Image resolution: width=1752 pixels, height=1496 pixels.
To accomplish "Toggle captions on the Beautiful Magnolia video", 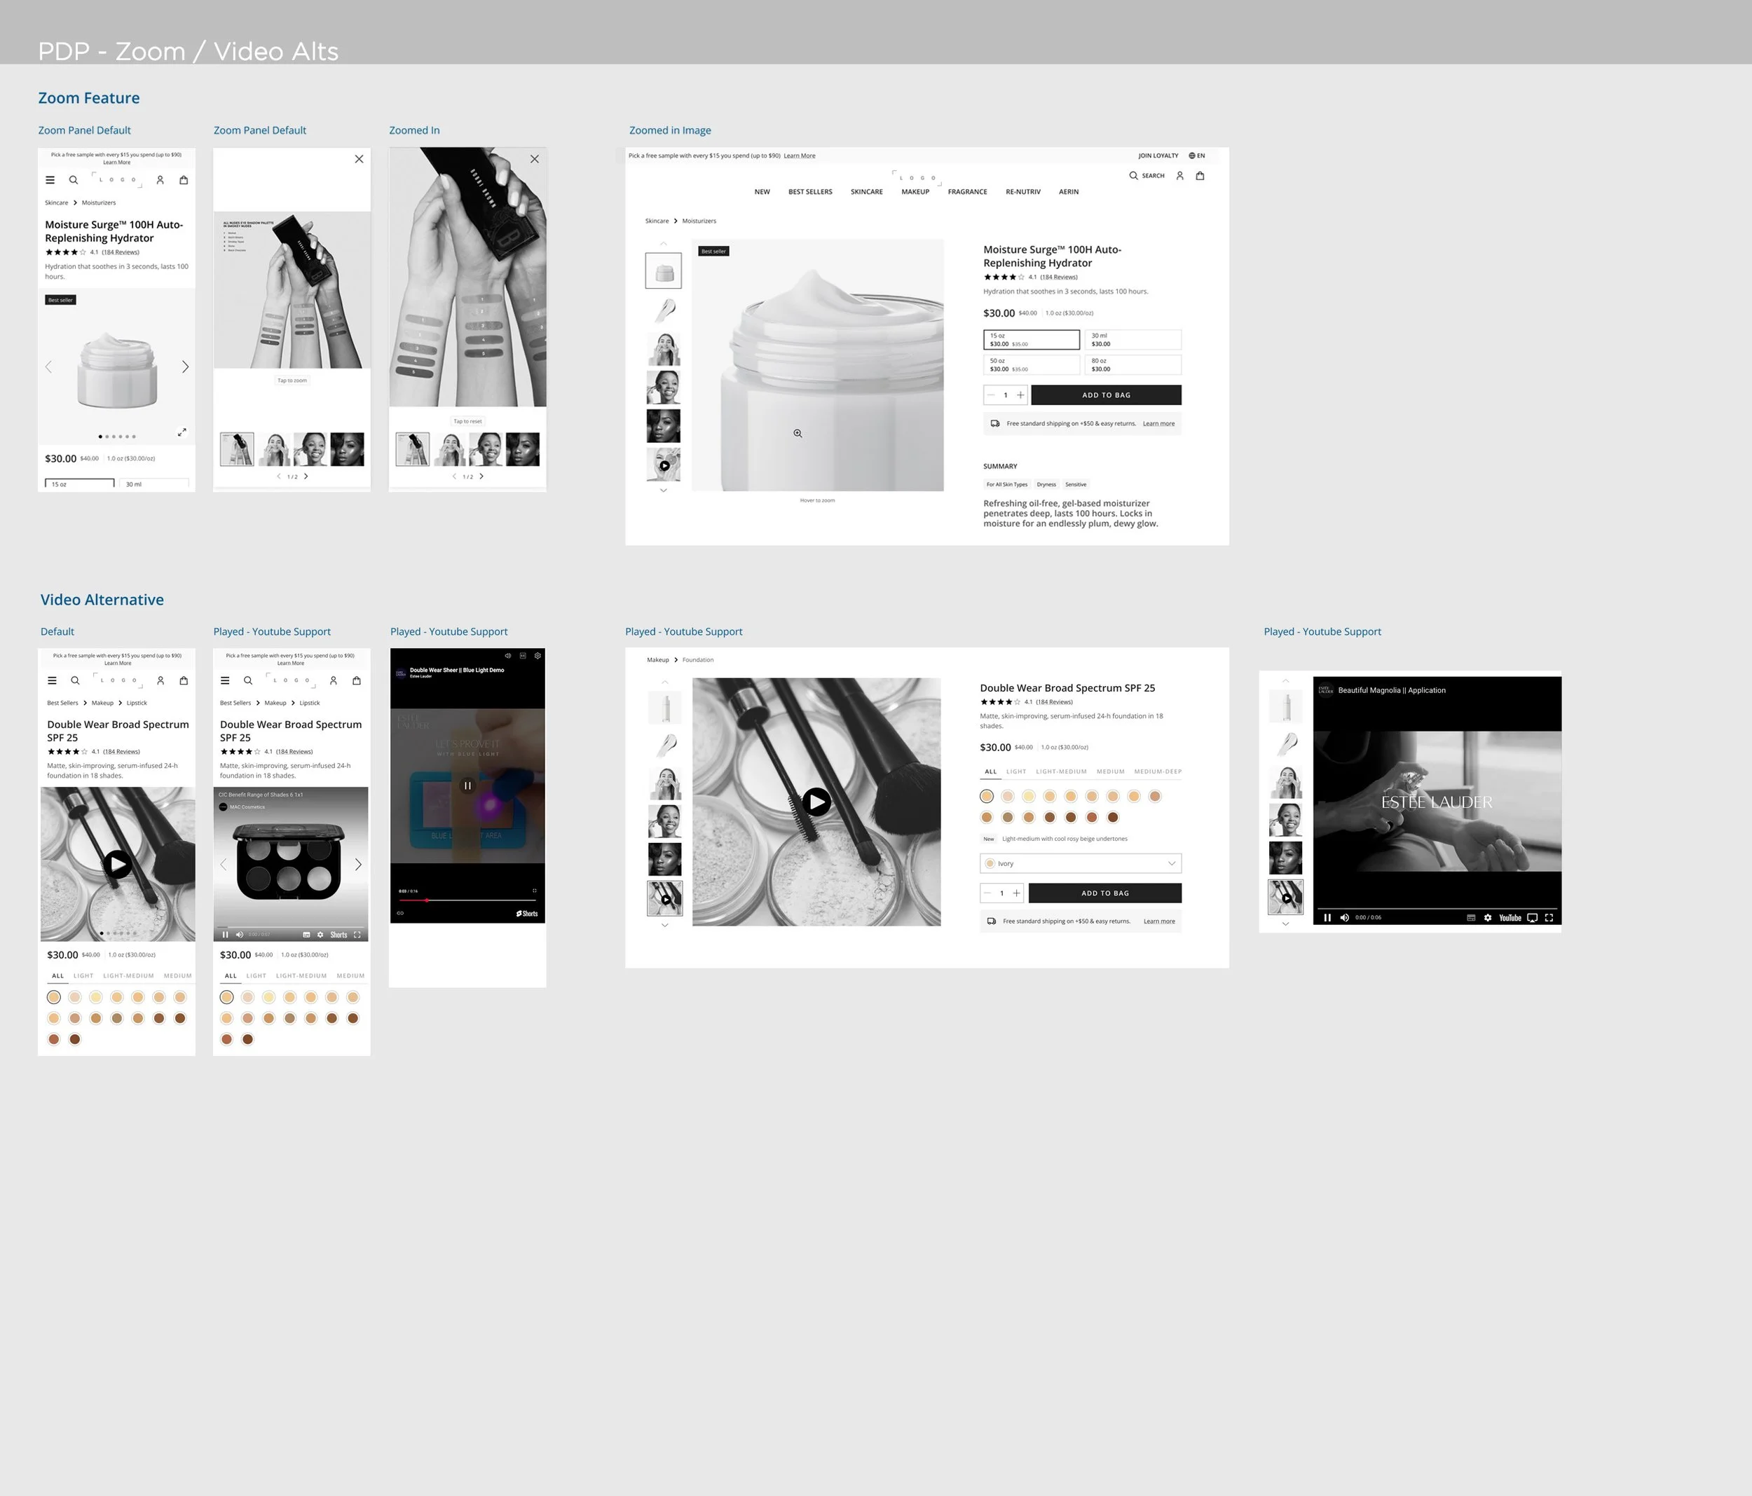I will (x=1470, y=917).
